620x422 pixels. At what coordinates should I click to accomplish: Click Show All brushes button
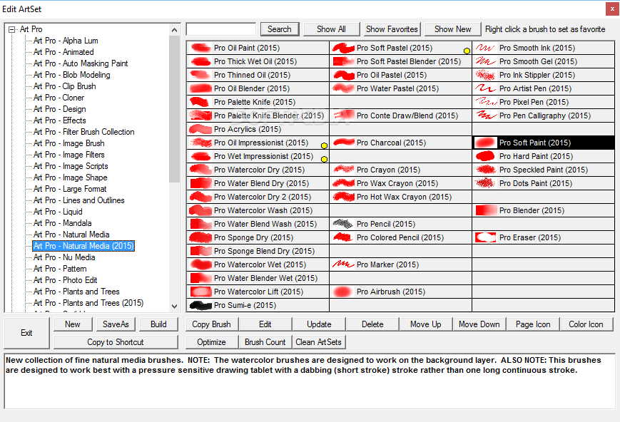(x=331, y=29)
